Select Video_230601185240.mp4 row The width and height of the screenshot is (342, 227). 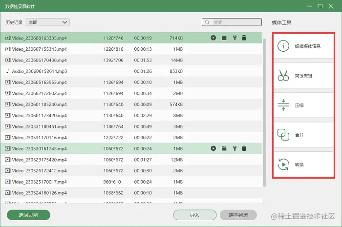click(x=131, y=104)
